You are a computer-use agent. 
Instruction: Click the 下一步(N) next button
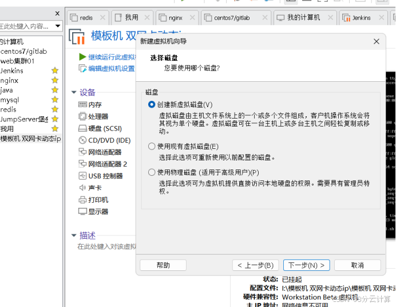click(x=306, y=265)
